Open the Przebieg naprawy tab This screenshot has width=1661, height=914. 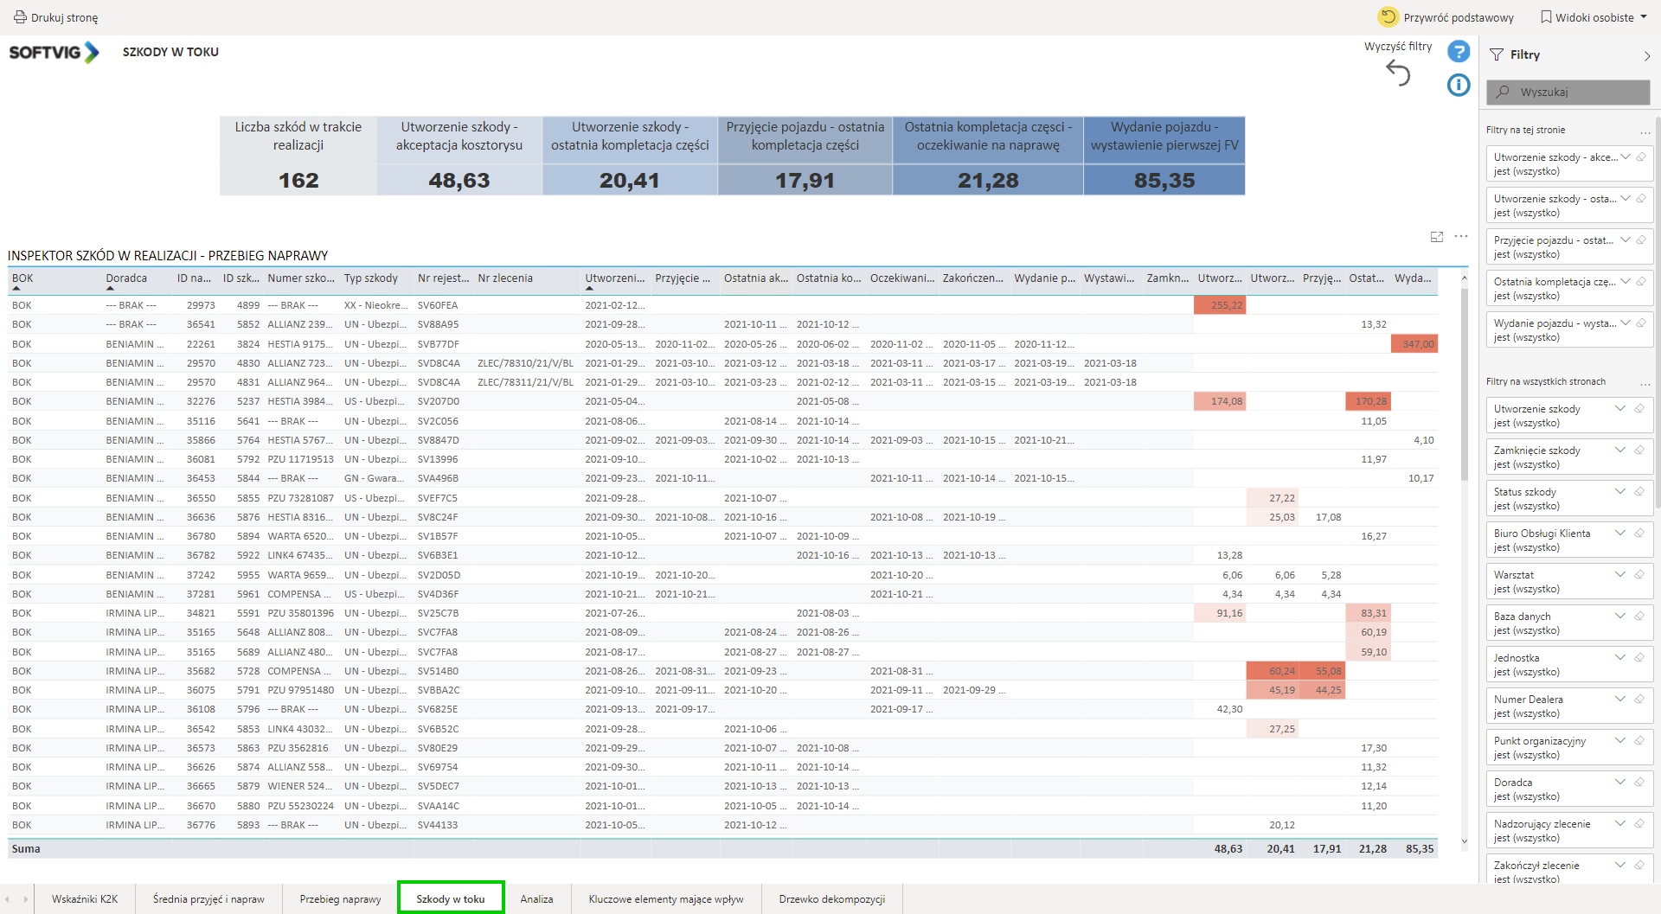[x=340, y=899]
